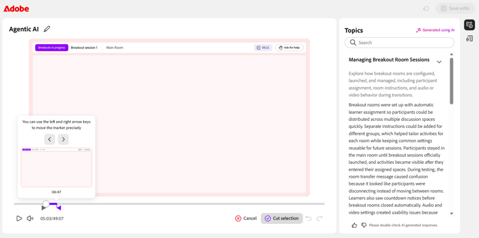Click the 05:03/49:07 time display
The height and width of the screenshot is (238, 479).
click(52, 219)
